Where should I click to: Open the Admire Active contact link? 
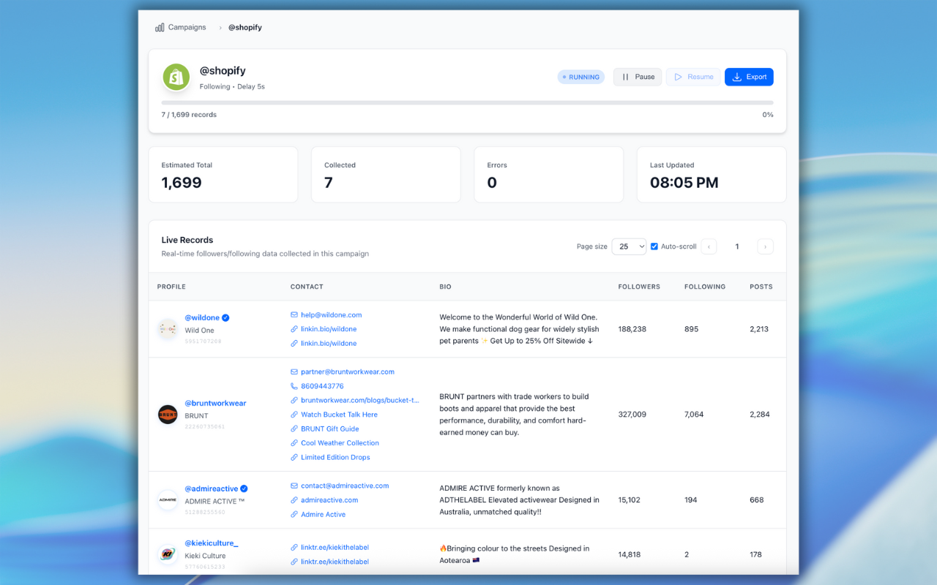click(x=323, y=514)
